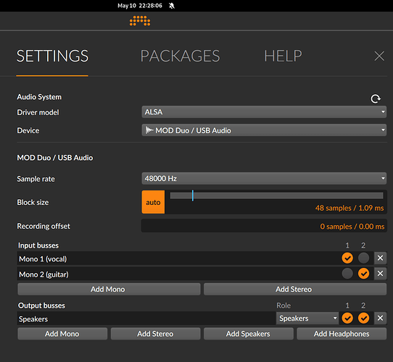Image resolution: width=393 pixels, height=362 pixels.
Task: Switch to the PACKAGES tab
Action: (x=180, y=56)
